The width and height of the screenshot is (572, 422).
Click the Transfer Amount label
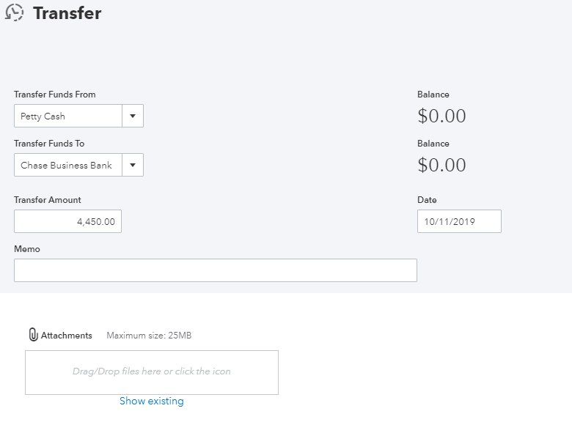[48, 200]
